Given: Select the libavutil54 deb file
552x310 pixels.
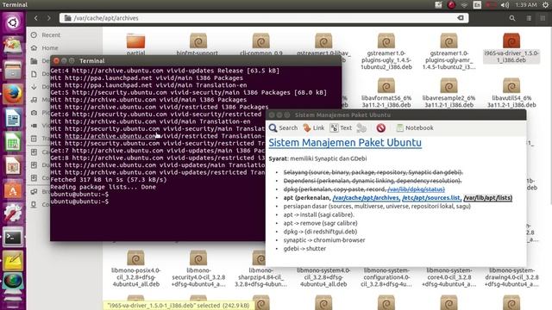Looking at the screenshot, I should (x=511, y=93).
